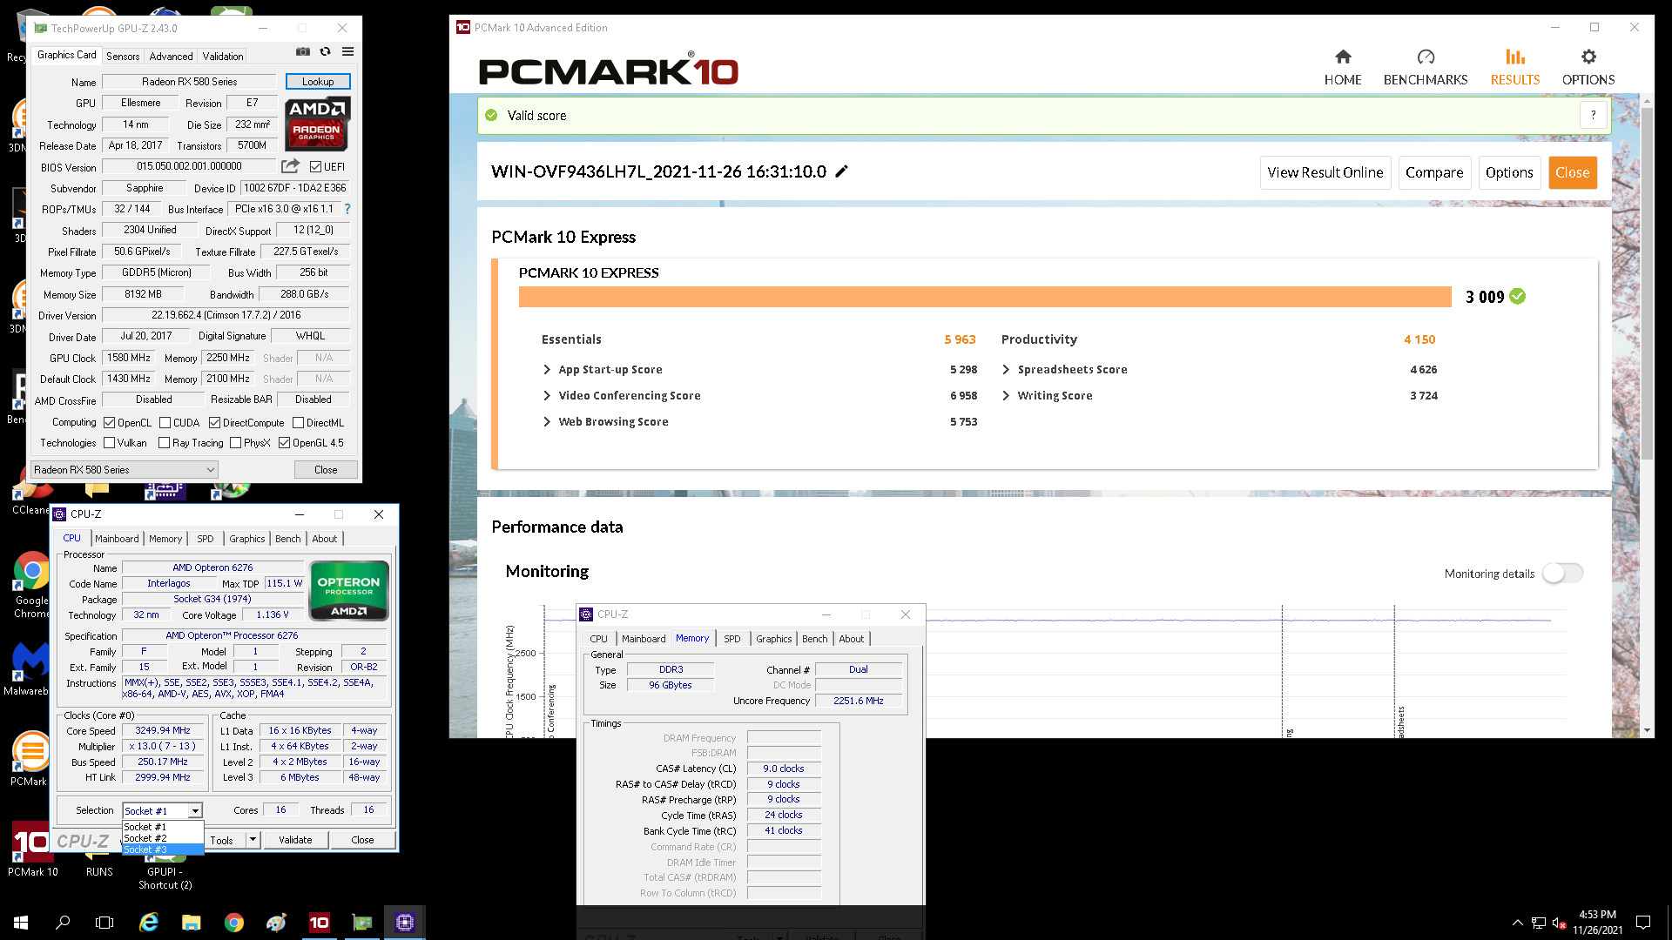Image resolution: width=1672 pixels, height=940 pixels.
Task: Open SPD tab in left CPU-Z
Action: coord(206,539)
